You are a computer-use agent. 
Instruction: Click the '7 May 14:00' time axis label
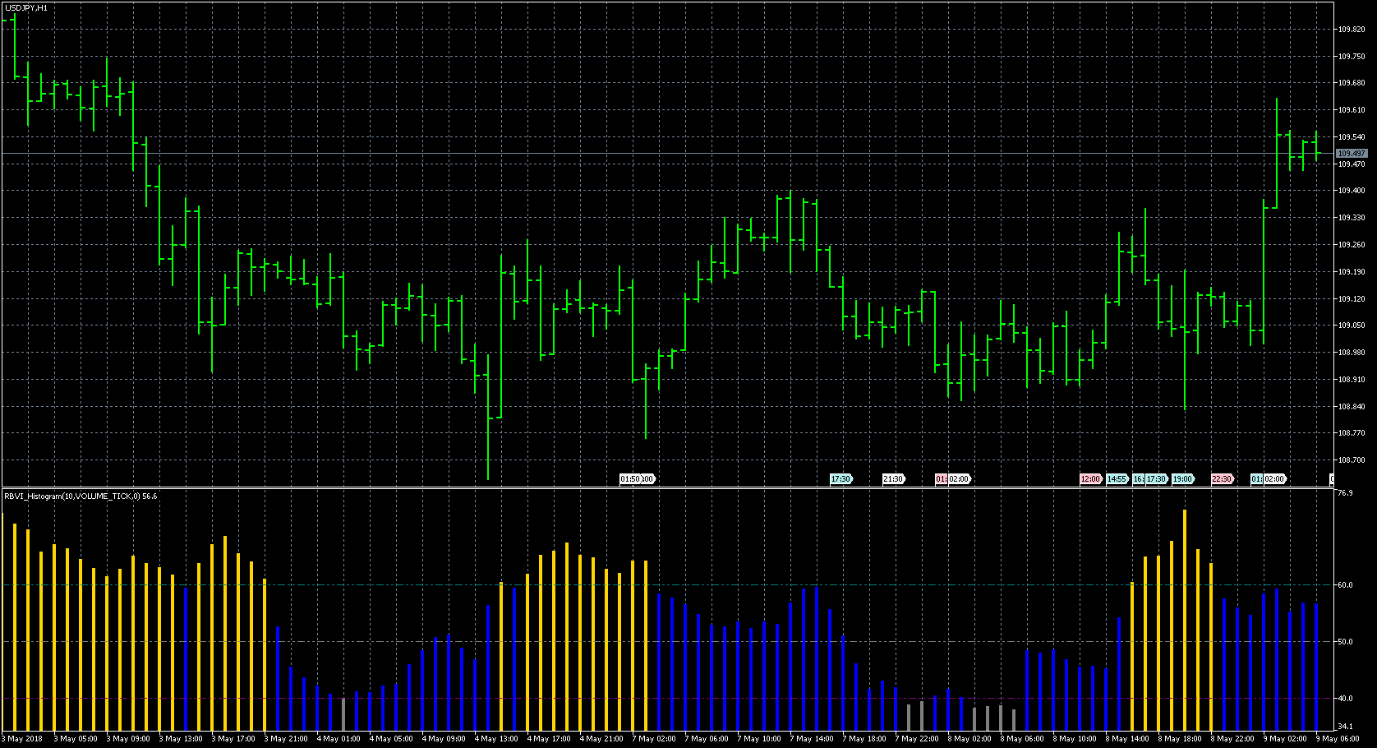(x=813, y=739)
